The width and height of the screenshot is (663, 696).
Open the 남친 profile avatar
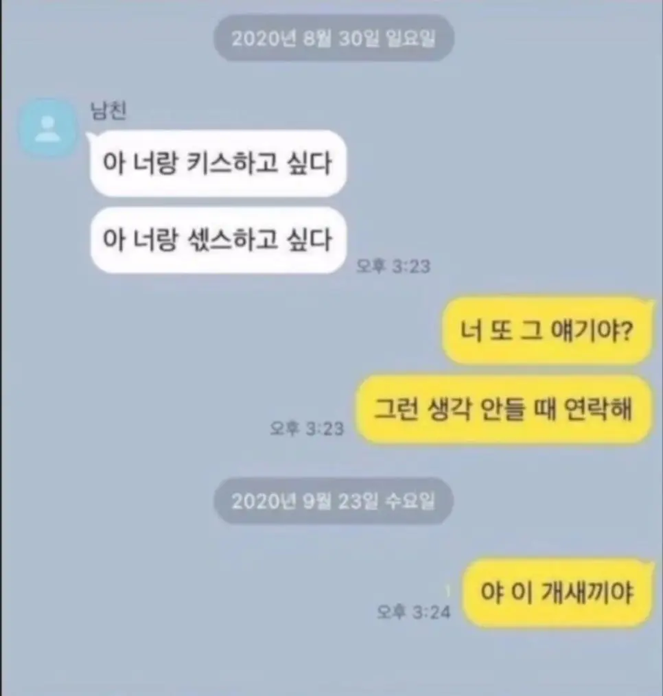tap(47, 128)
